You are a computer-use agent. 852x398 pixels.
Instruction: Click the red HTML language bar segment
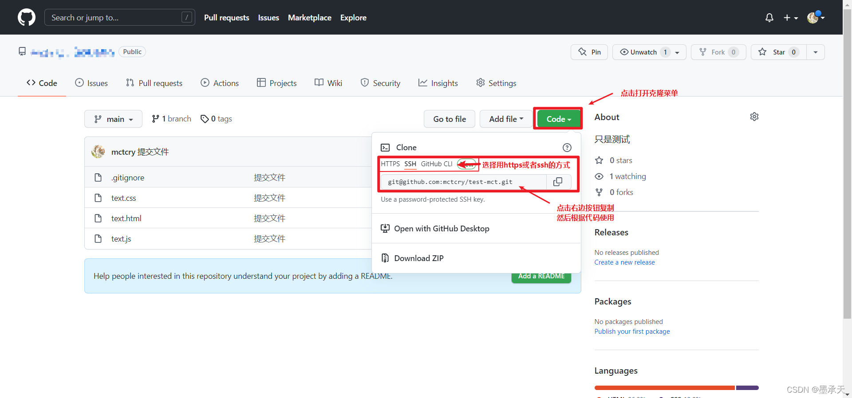[665, 388]
